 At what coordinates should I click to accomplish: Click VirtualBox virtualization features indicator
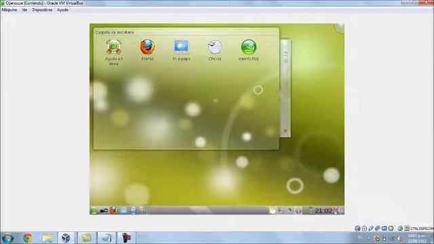pos(391,228)
